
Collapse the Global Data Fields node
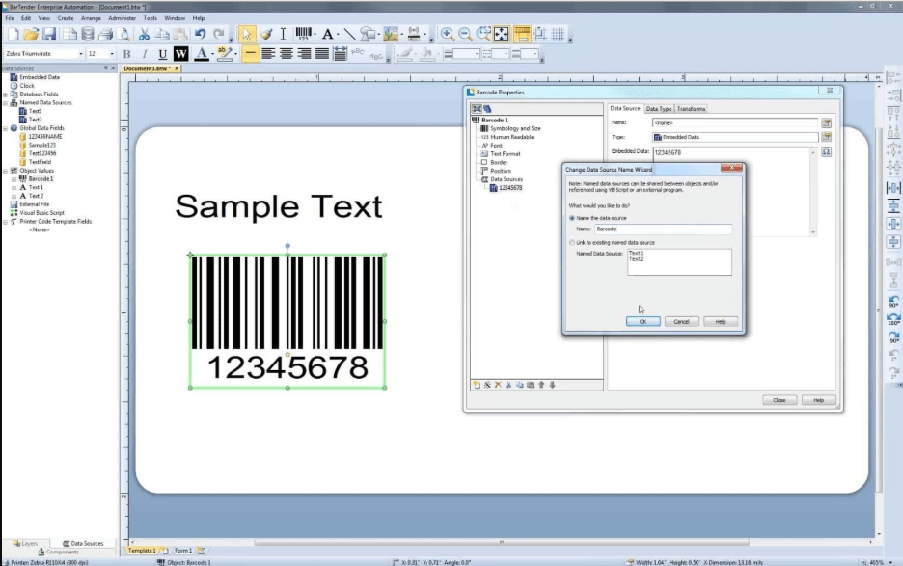pos(5,127)
